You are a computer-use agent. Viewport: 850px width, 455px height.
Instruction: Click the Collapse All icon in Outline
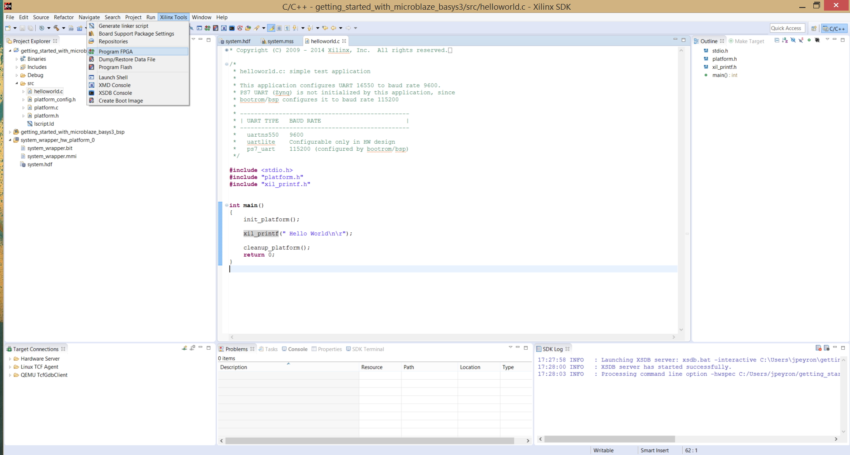tap(777, 41)
